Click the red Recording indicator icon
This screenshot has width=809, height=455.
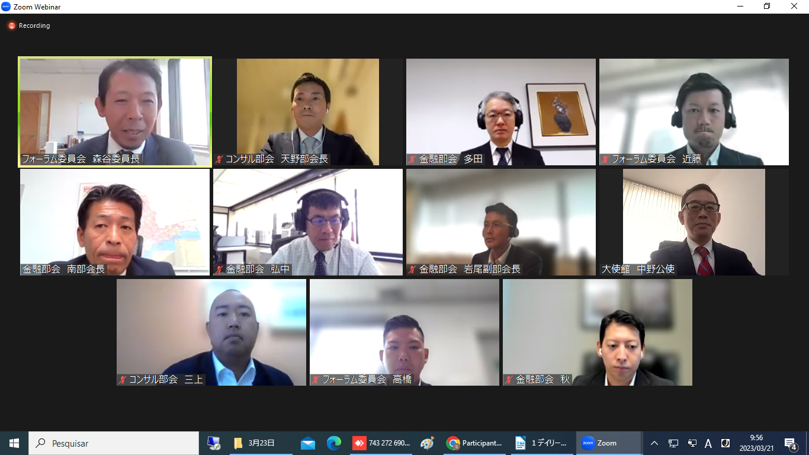(x=11, y=26)
